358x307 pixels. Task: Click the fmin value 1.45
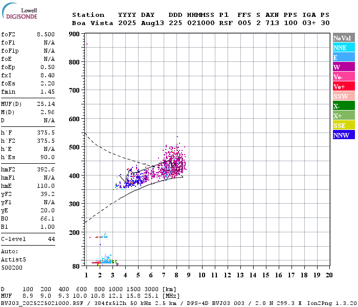point(48,92)
